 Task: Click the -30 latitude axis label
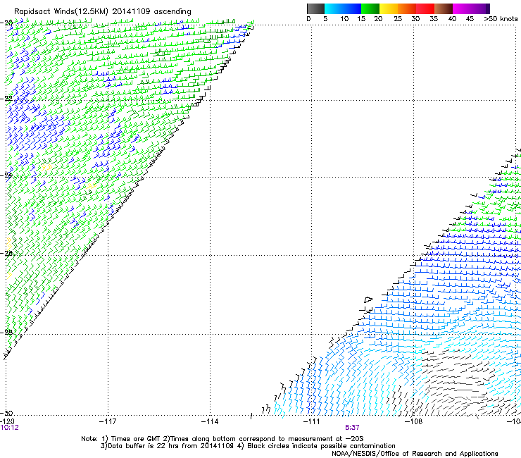[6, 413]
